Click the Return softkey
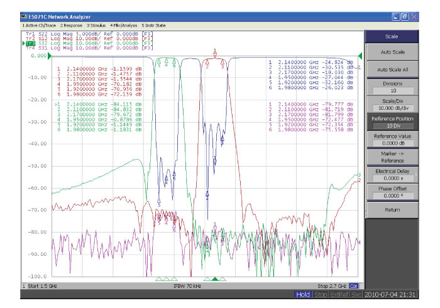 (x=393, y=210)
